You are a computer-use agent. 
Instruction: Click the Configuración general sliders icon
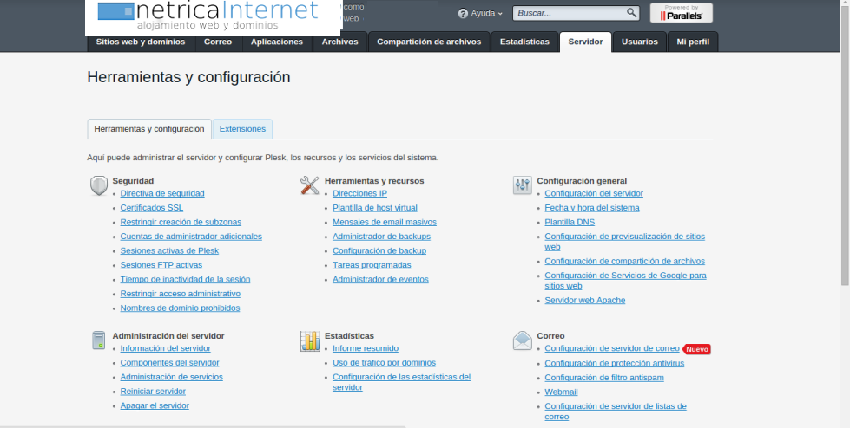pyautogui.click(x=522, y=185)
